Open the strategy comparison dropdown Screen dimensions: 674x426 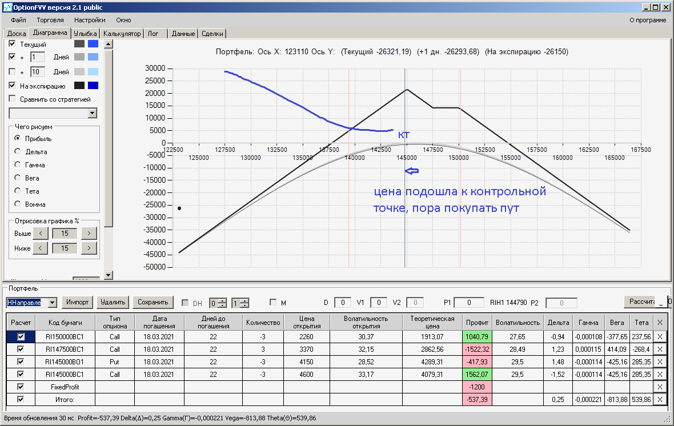point(93,113)
